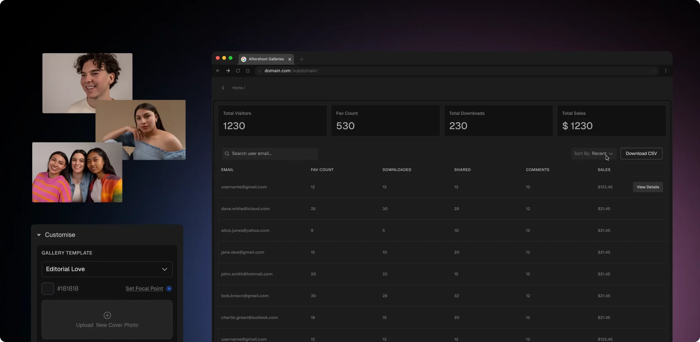Click the SALES column header
The height and width of the screenshot is (342, 700).
click(x=604, y=170)
